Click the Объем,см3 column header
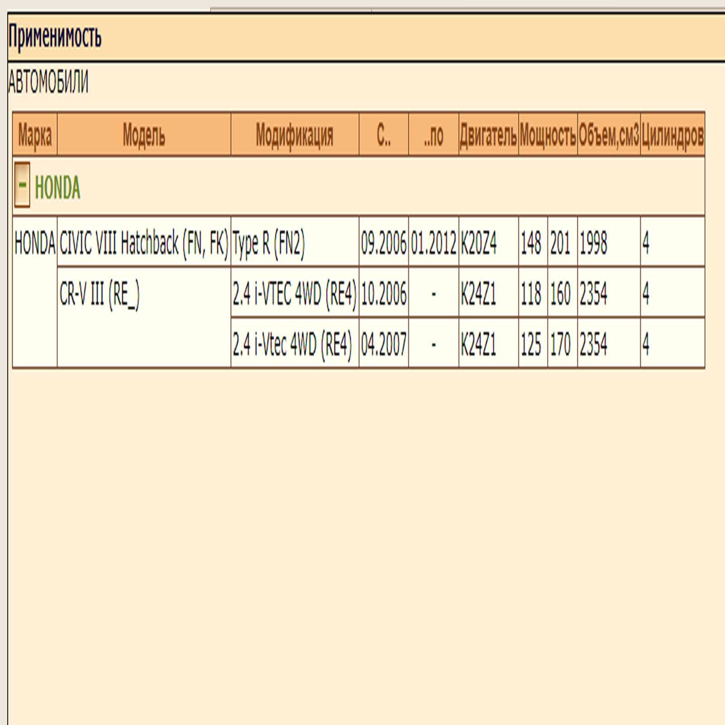Viewport: 725px width, 725px height. [x=609, y=135]
